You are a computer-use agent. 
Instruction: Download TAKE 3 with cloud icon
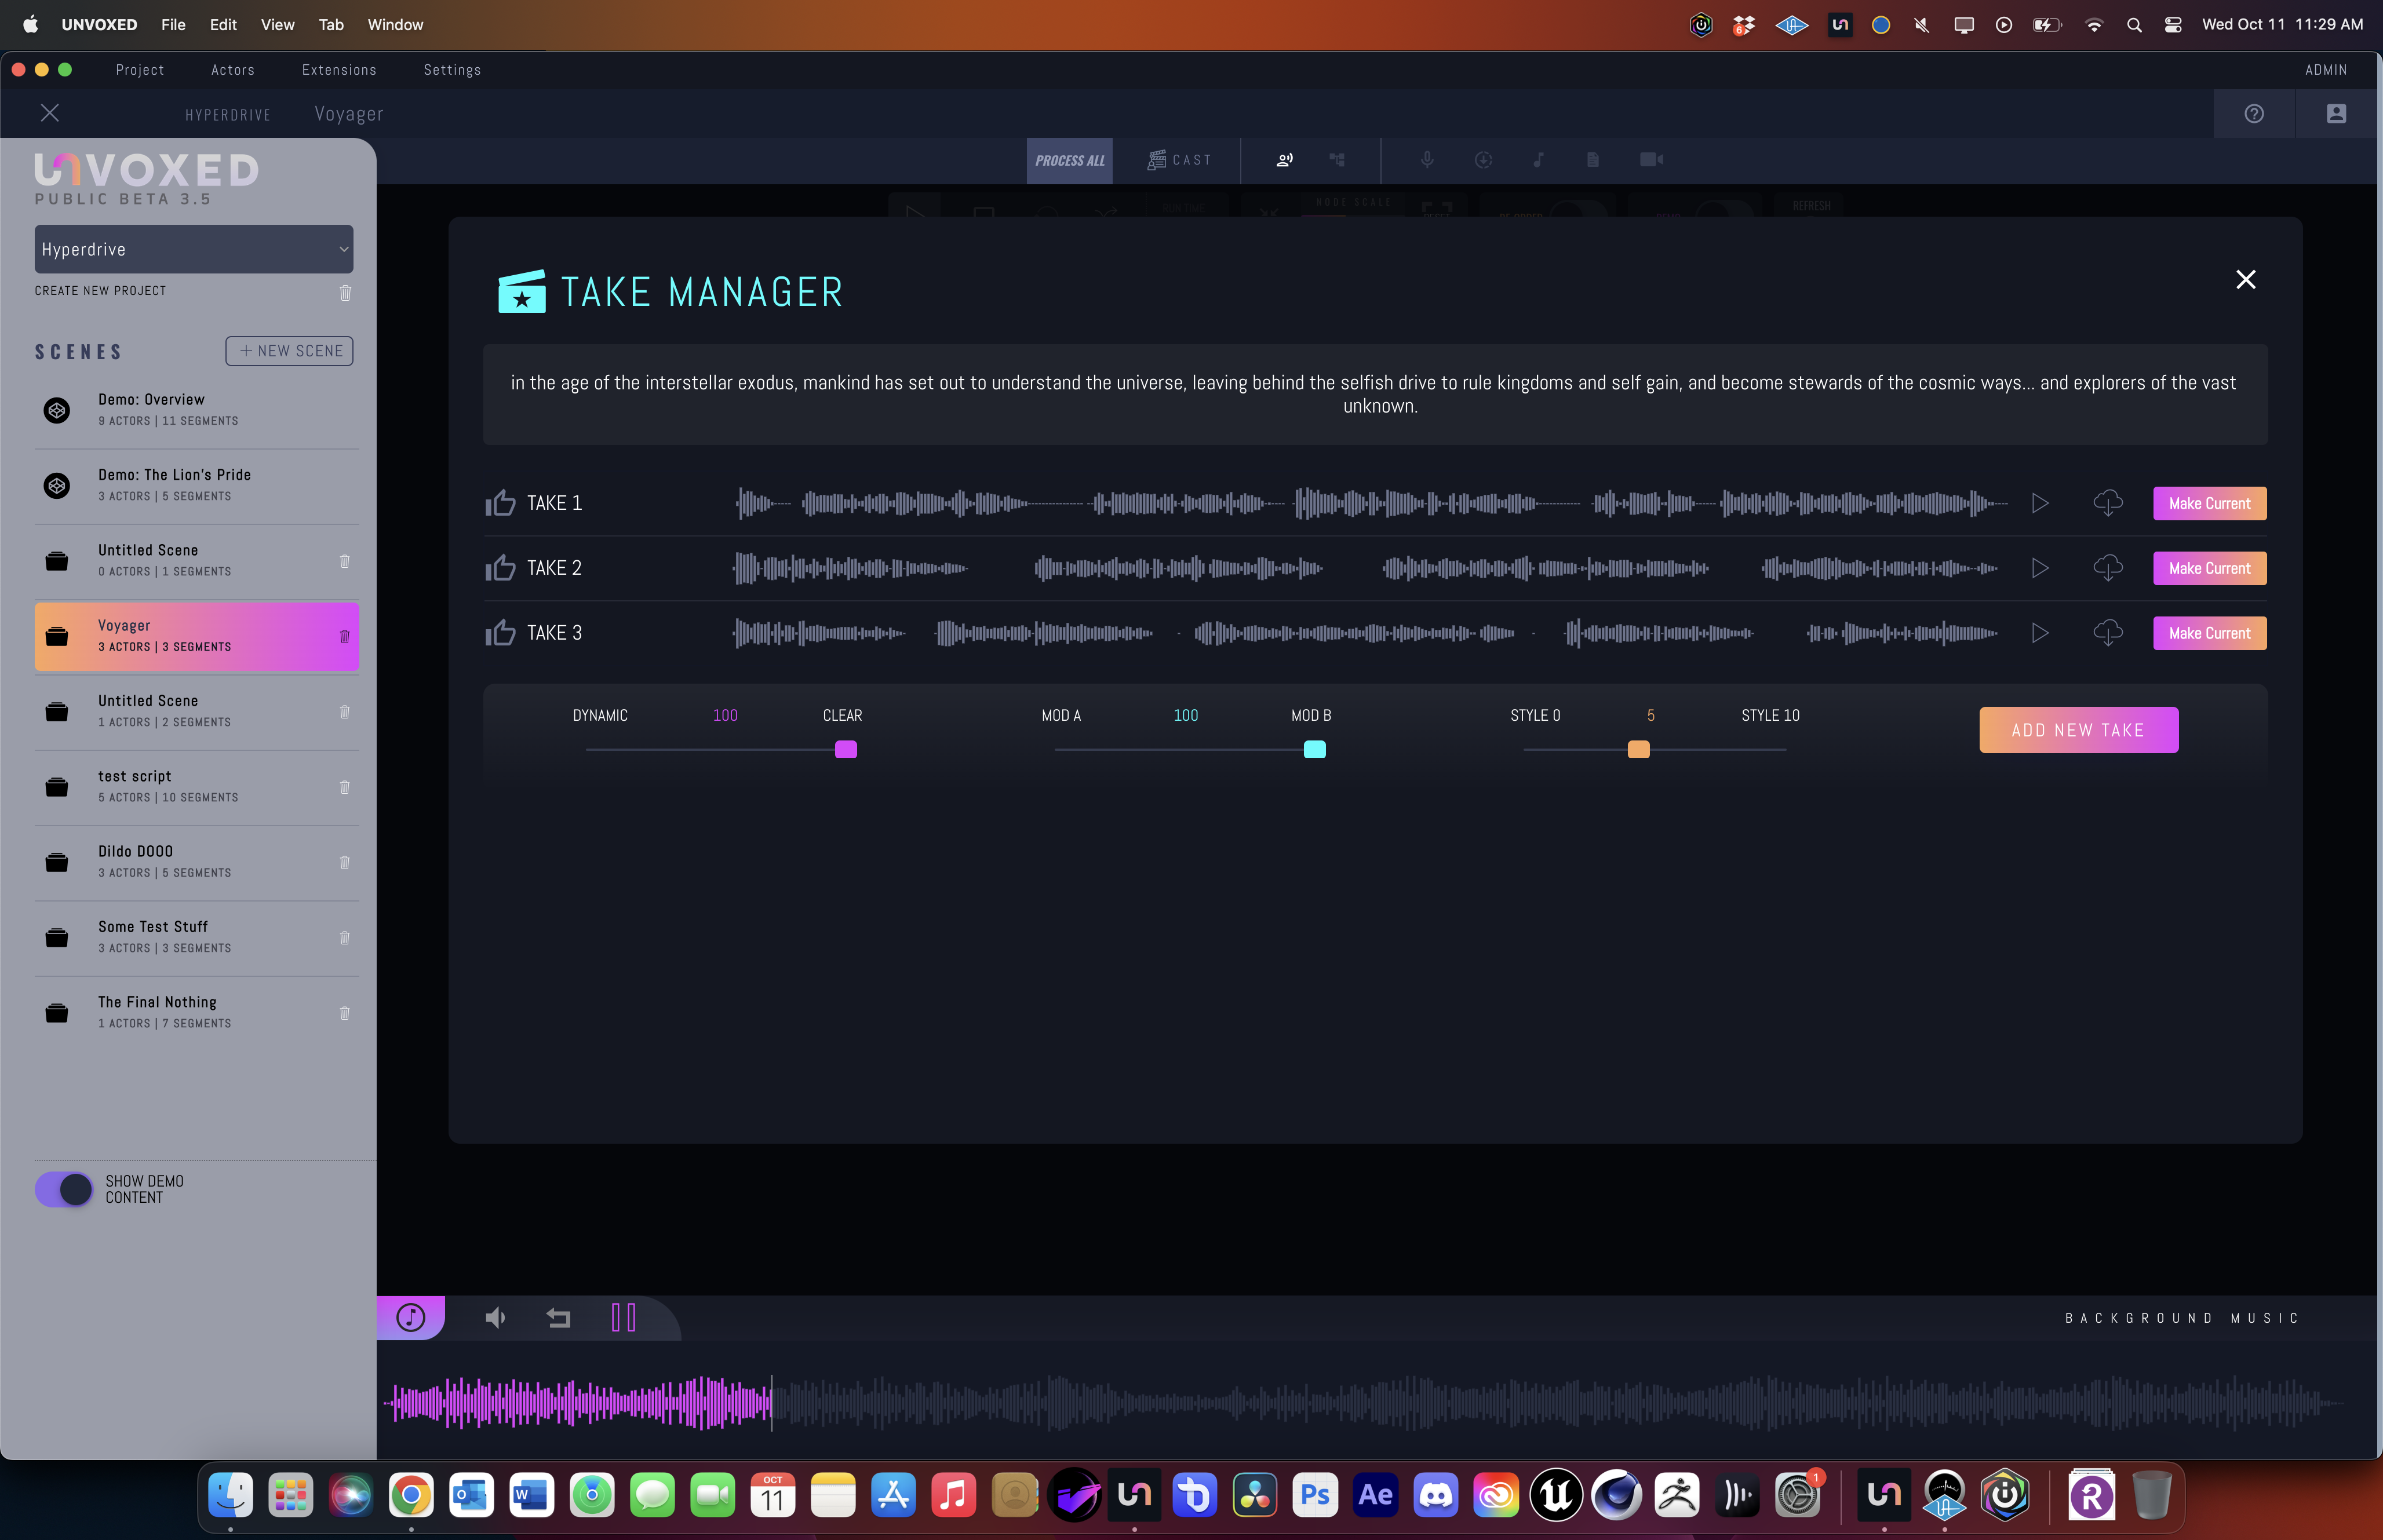click(2107, 633)
